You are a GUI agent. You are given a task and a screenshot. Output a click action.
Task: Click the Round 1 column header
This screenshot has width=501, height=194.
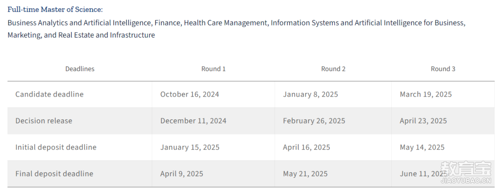point(213,69)
